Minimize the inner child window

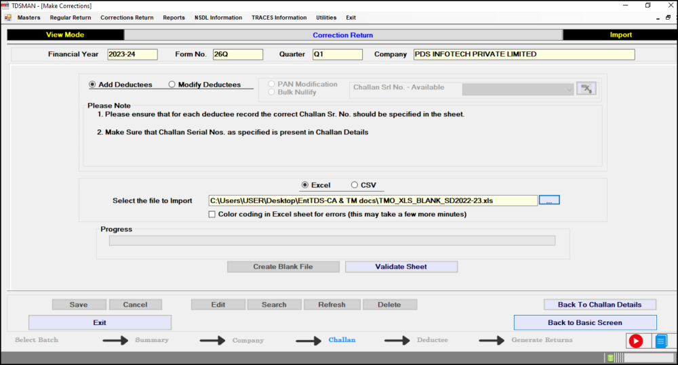(x=658, y=18)
